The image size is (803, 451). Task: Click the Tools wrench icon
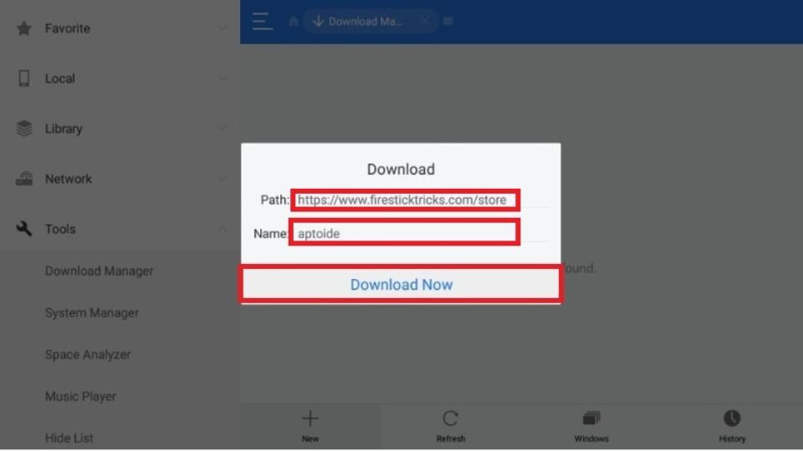[23, 229]
